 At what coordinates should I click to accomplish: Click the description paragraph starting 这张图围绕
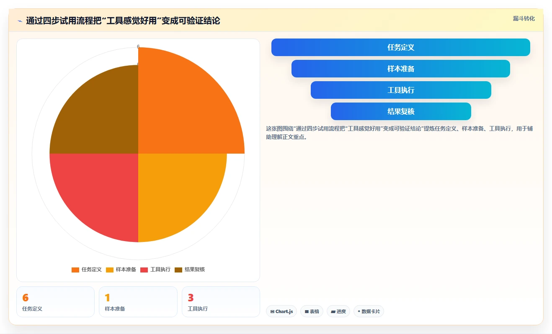[x=399, y=133]
